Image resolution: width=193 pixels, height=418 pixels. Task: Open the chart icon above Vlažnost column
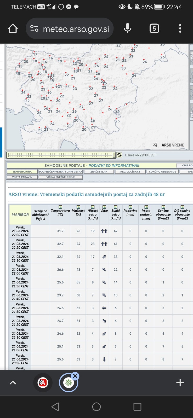tap(78, 207)
